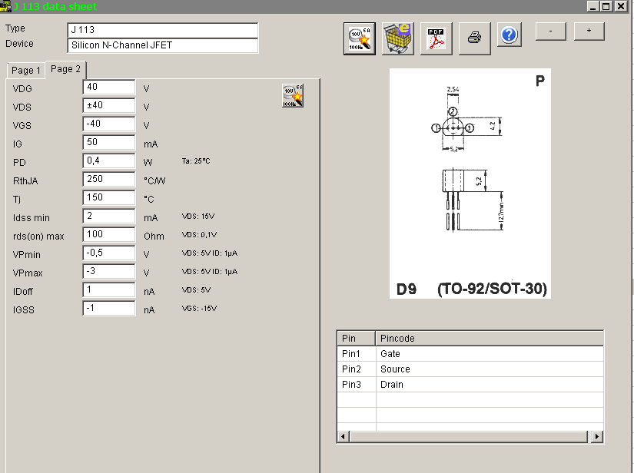Click the IG value field 50

[x=109, y=142]
